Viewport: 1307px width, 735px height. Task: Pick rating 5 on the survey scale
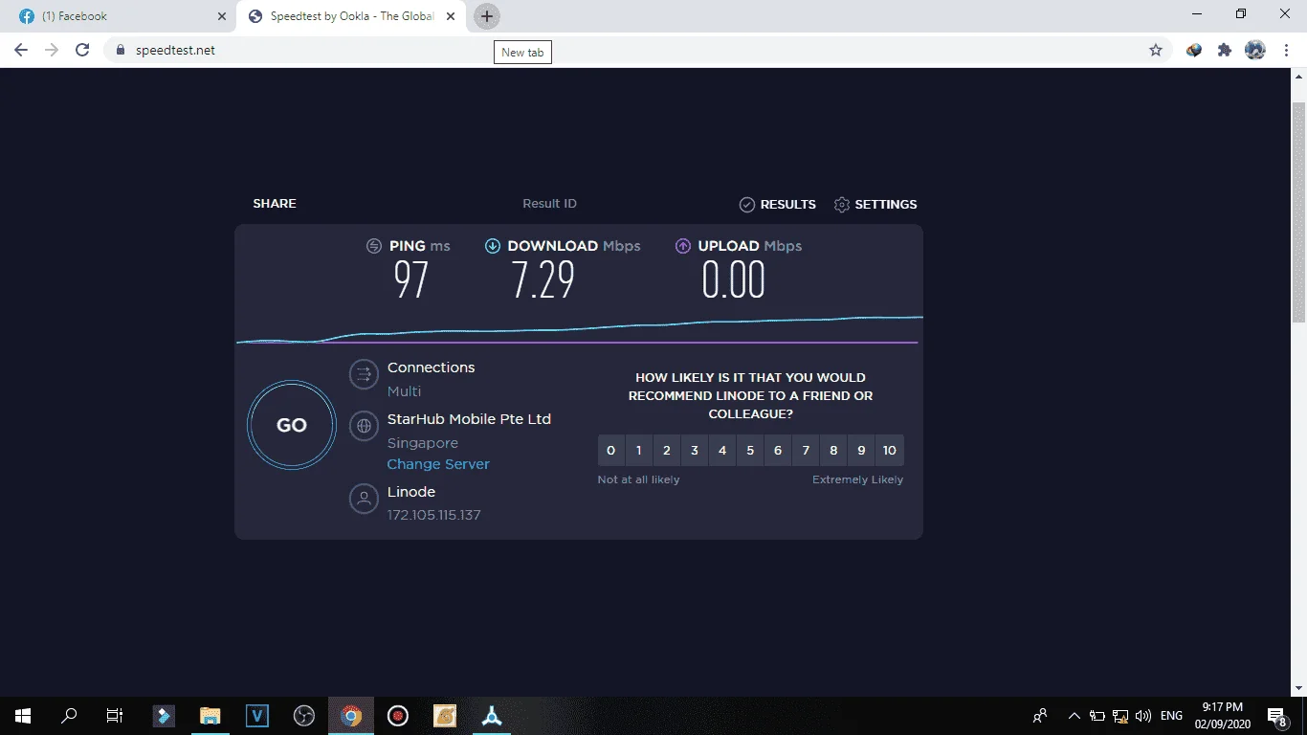click(750, 451)
